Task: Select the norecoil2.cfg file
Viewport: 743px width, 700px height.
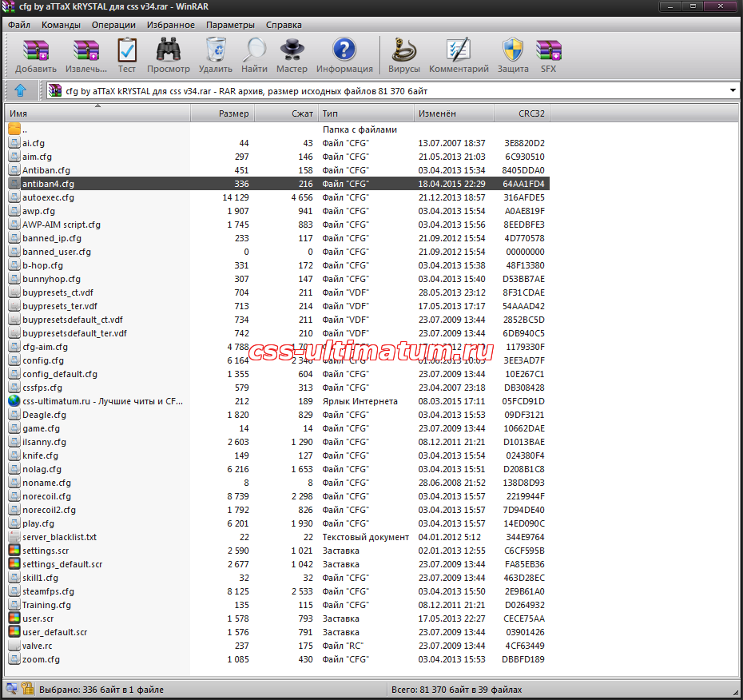Action: point(50,510)
